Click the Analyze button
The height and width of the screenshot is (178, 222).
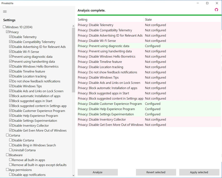[x=97, y=172]
